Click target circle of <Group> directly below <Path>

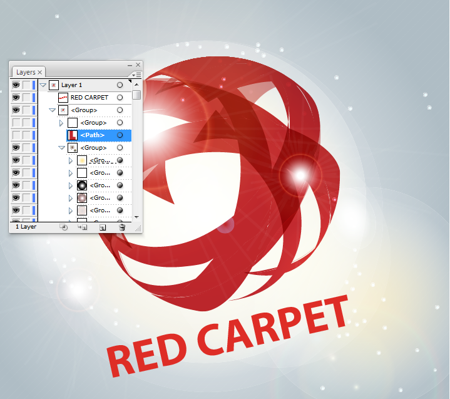tap(120, 148)
